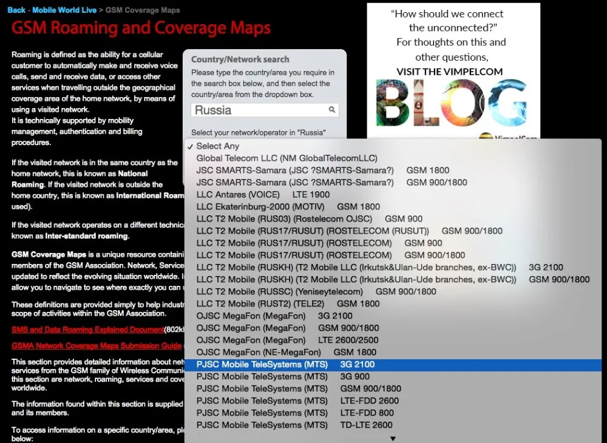Click the GSM Roaming and Coverage Maps heading
This screenshot has width=607, height=443.
[x=141, y=28]
